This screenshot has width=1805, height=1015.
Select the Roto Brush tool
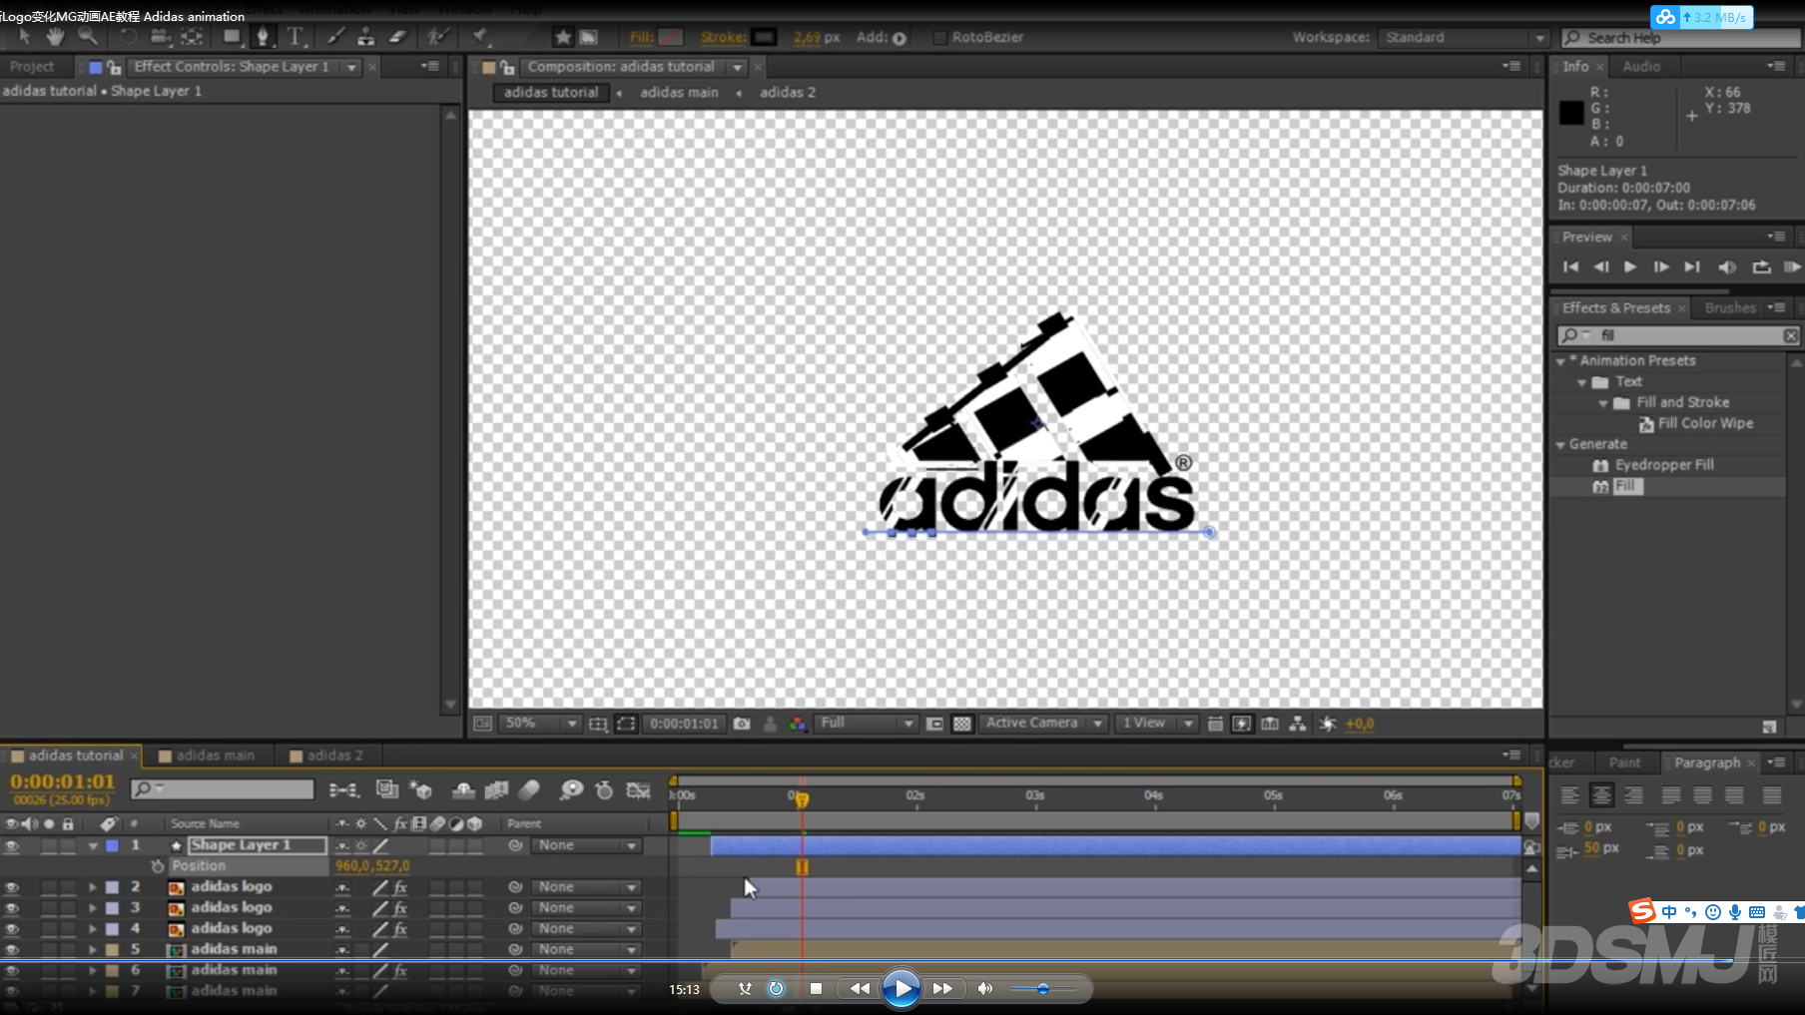[x=437, y=37]
